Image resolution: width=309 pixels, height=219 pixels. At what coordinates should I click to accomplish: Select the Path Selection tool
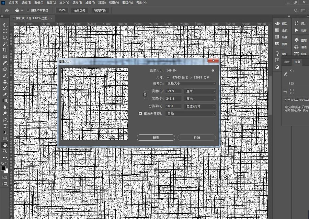[x=5, y=132]
